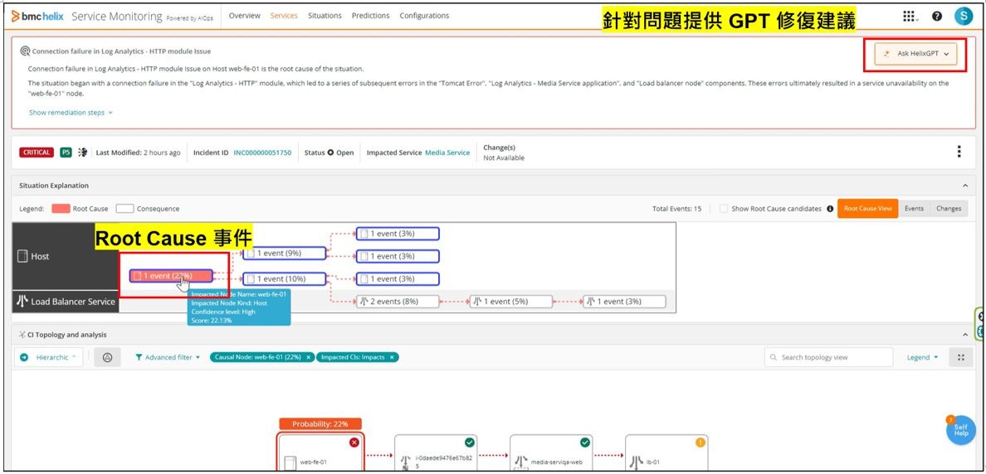
Task: Select Root Cause View button
Action: pyautogui.click(x=868, y=209)
